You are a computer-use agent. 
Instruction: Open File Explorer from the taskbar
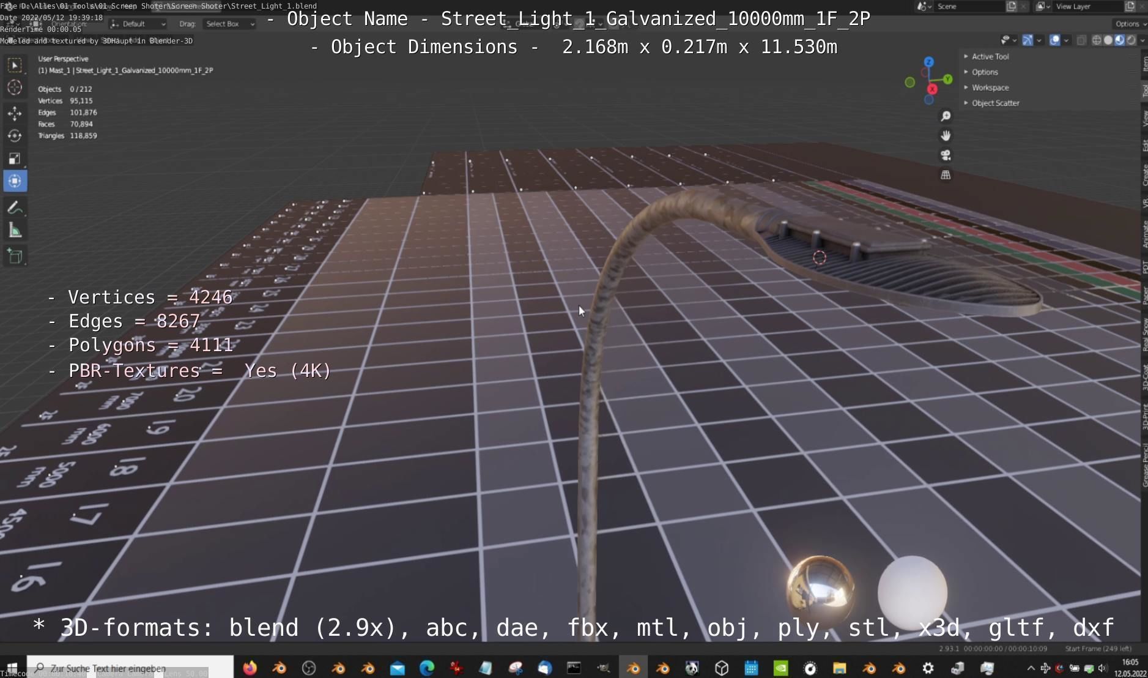pos(839,668)
